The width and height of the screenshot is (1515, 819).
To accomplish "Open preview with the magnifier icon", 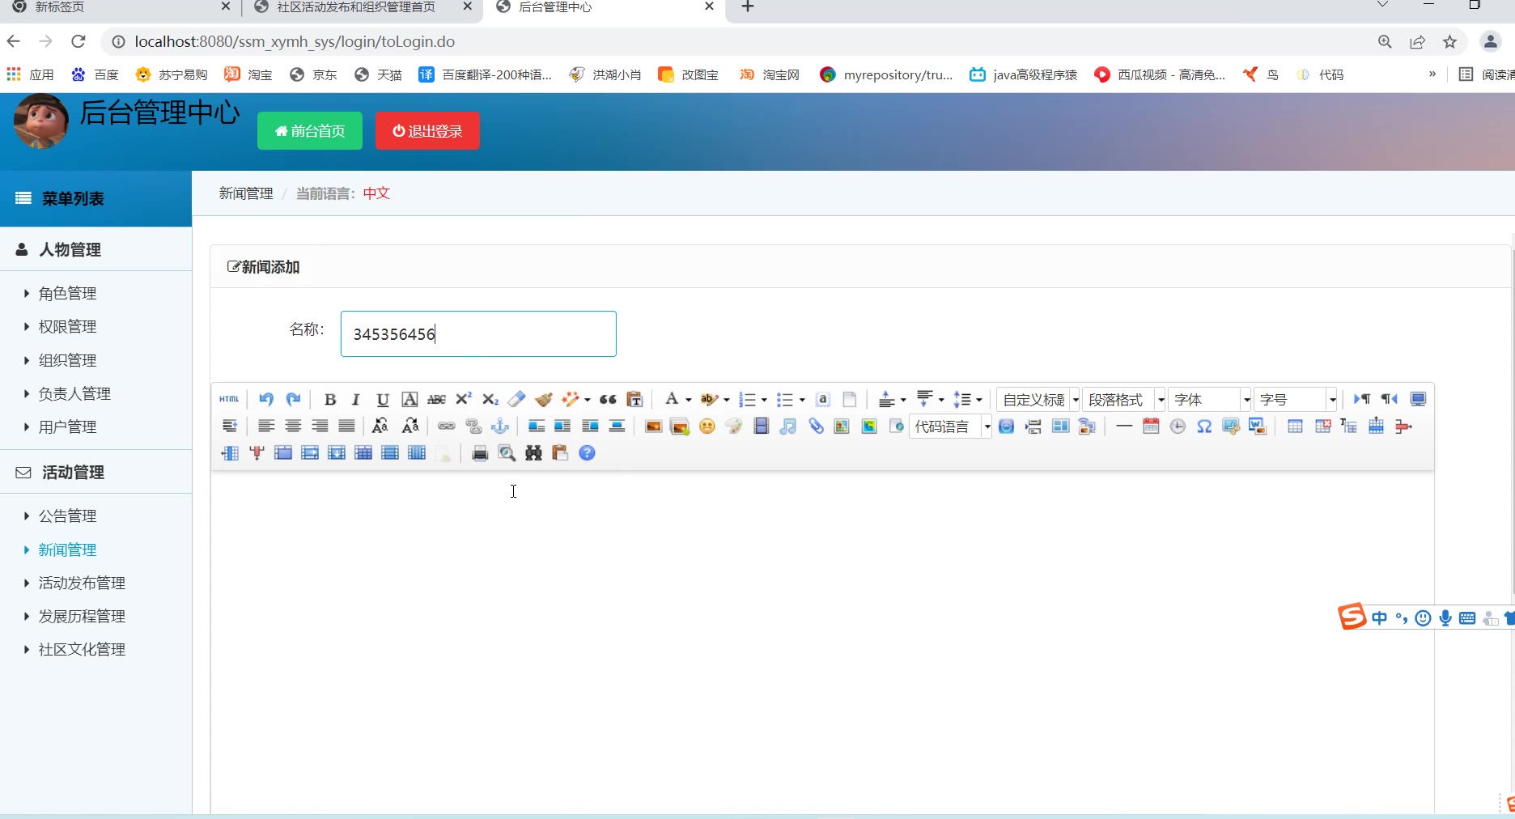I will point(507,453).
